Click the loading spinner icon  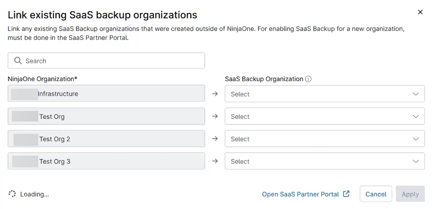click(12, 194)
